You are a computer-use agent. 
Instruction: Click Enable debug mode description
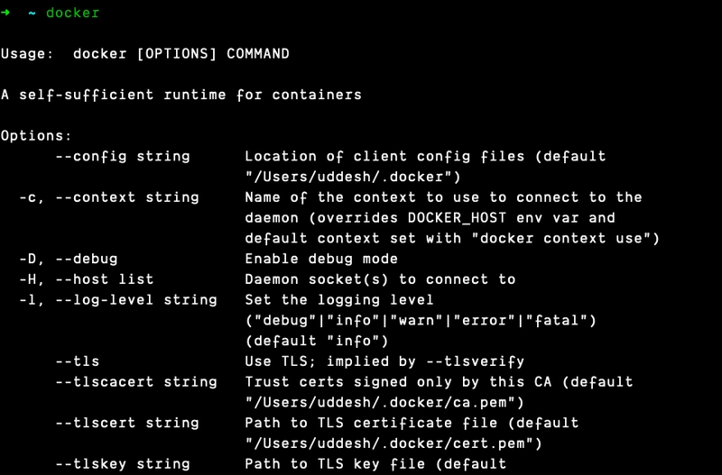coord(321,259)
